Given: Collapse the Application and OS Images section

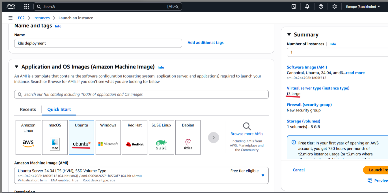Looking at the screenshot, I should click(17, 67).
